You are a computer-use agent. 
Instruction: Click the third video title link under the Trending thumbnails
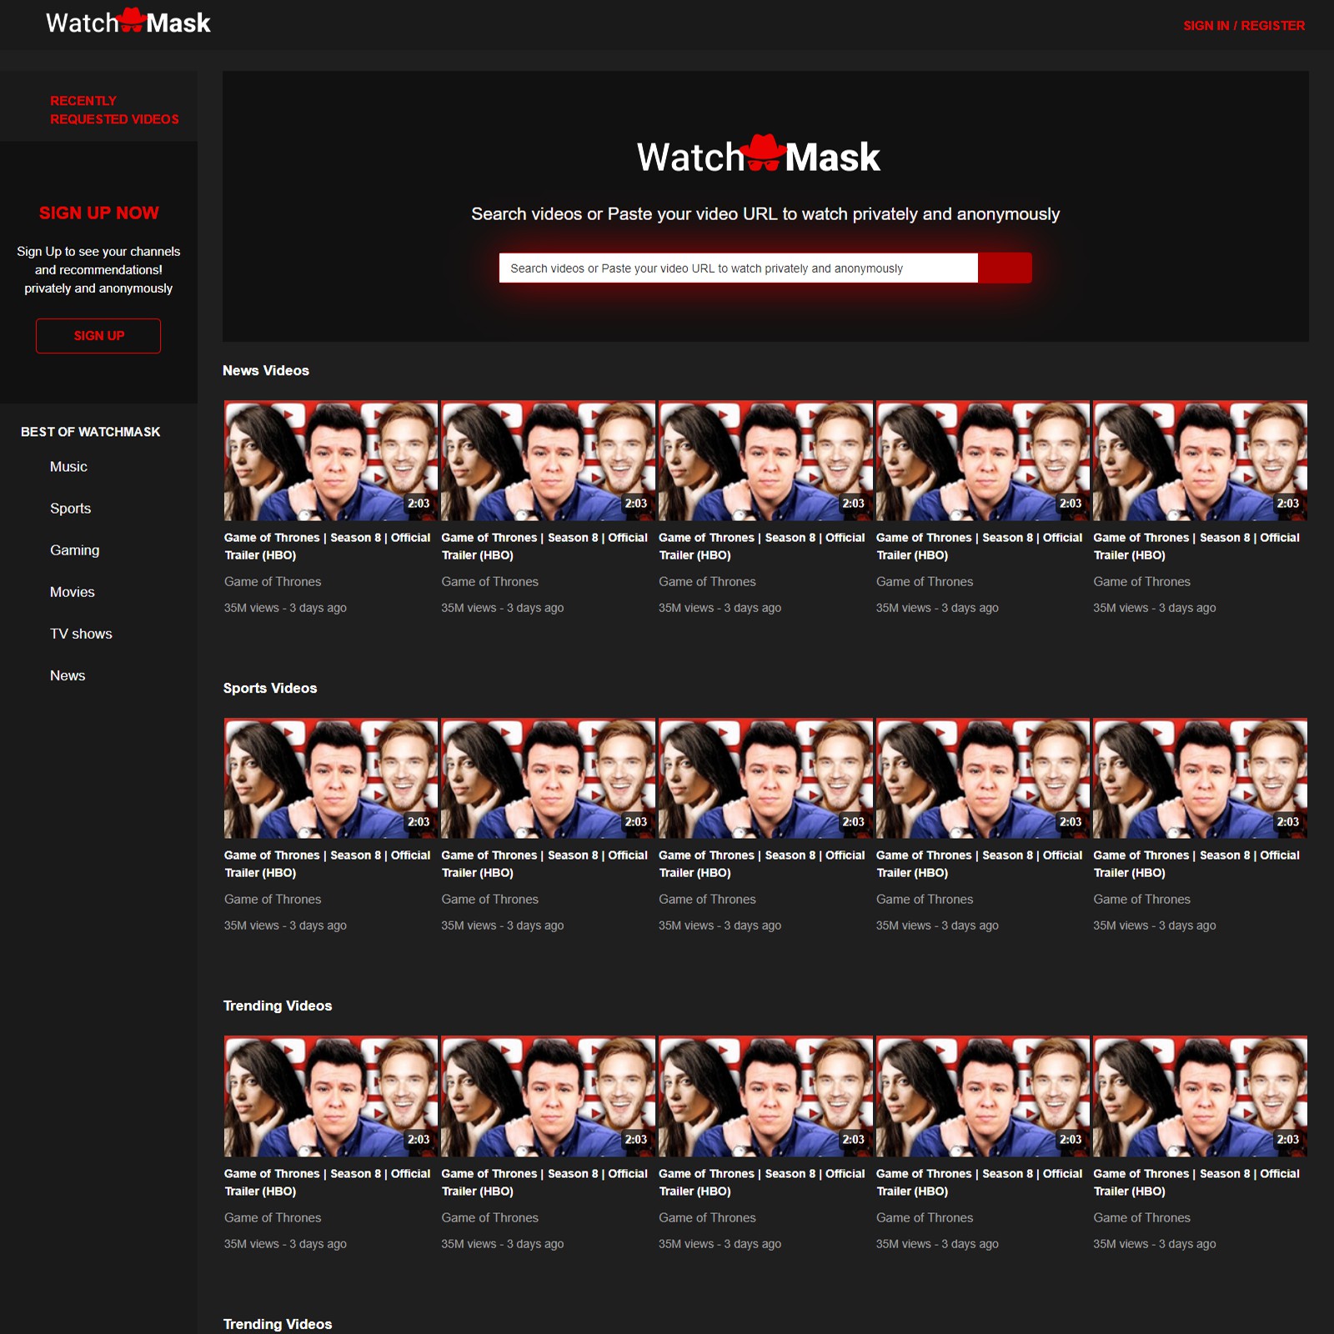pyautogui.click(x=762, y=1182)
